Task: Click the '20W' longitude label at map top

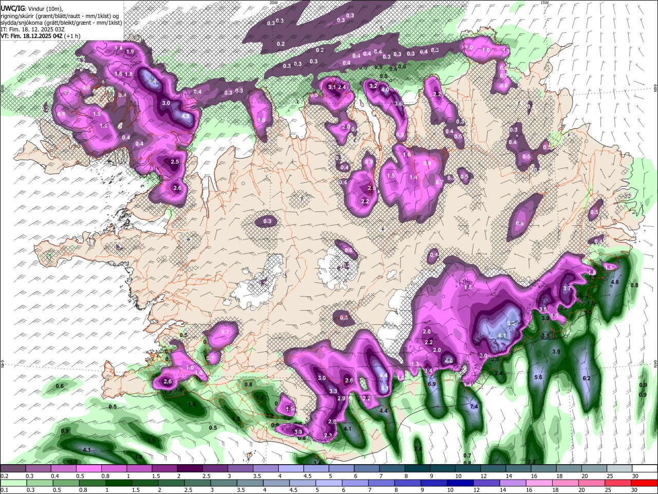Action: pyautogui.click(x=273, y=3)
